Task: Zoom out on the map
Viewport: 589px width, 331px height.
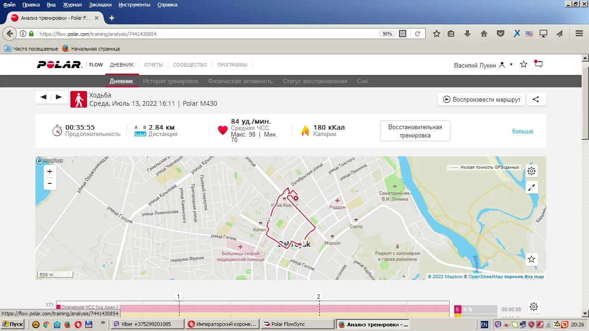Action: [x=50, y=183]
